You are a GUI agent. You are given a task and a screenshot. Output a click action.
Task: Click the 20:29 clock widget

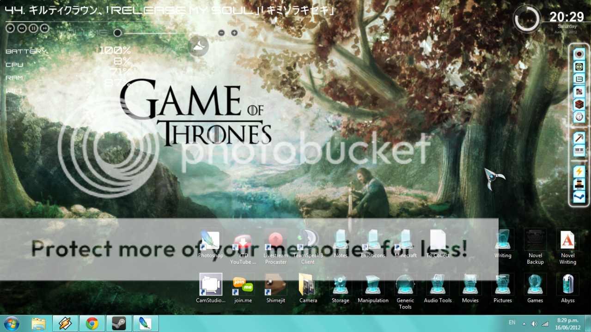[x=567, y=17]
